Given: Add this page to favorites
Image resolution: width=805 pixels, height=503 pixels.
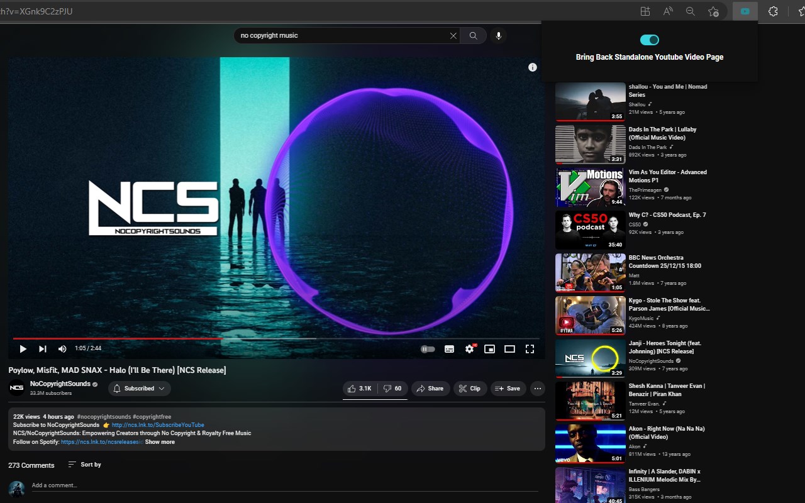Looking at the screenshot, I should point(713,11).
